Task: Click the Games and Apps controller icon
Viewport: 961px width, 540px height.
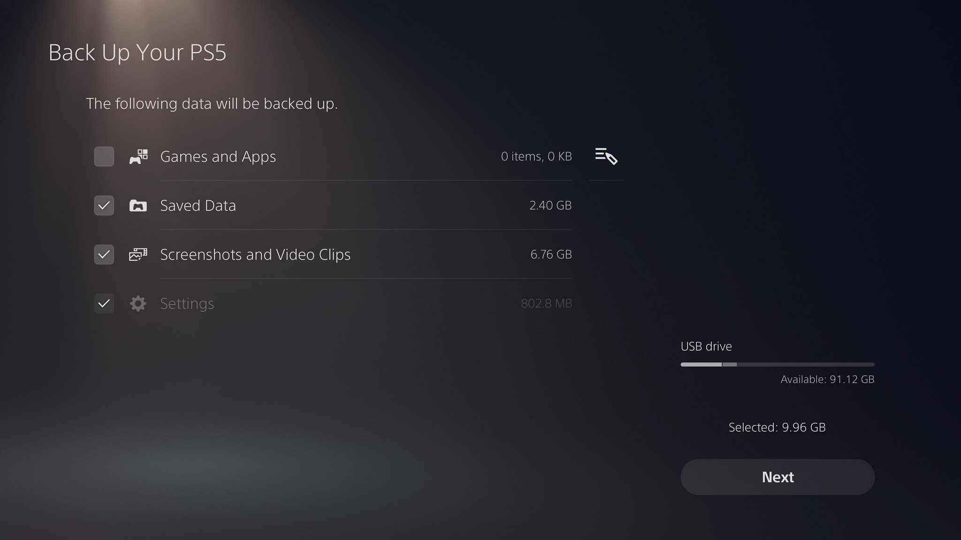Action: [137, 156]
